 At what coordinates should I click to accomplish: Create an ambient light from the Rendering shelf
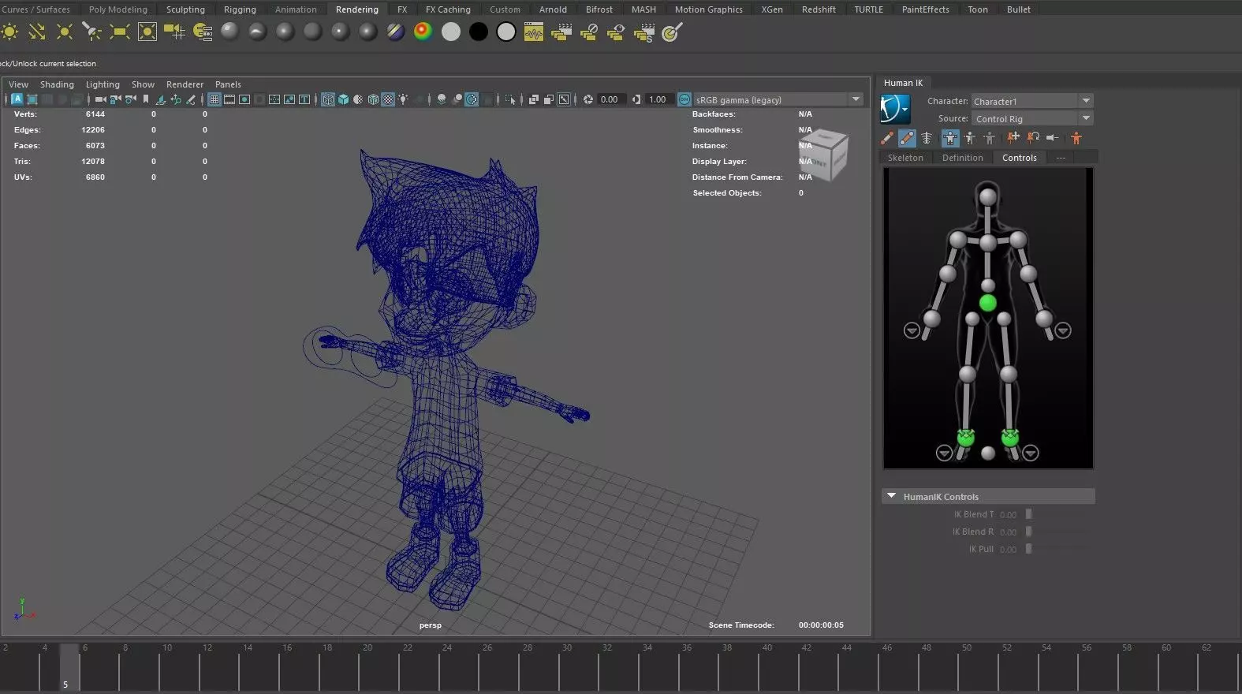point(9,32)
